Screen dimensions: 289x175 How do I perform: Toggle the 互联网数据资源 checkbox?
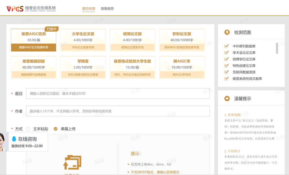point(227,72)
